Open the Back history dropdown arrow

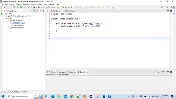pyautogui.click(x=105, y=7)
